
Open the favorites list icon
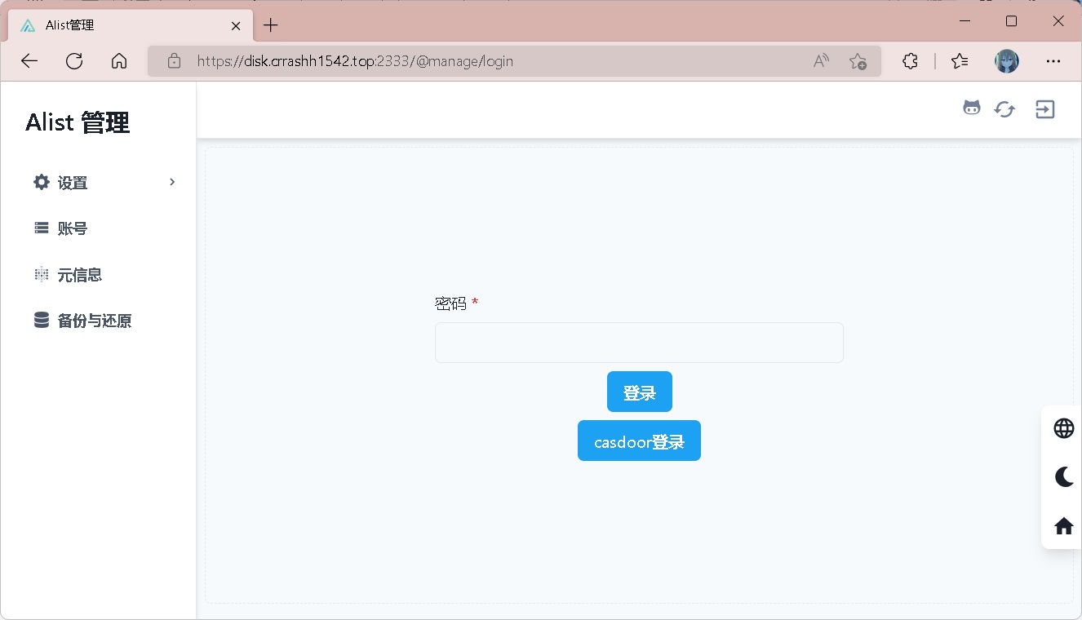point(960,61)
